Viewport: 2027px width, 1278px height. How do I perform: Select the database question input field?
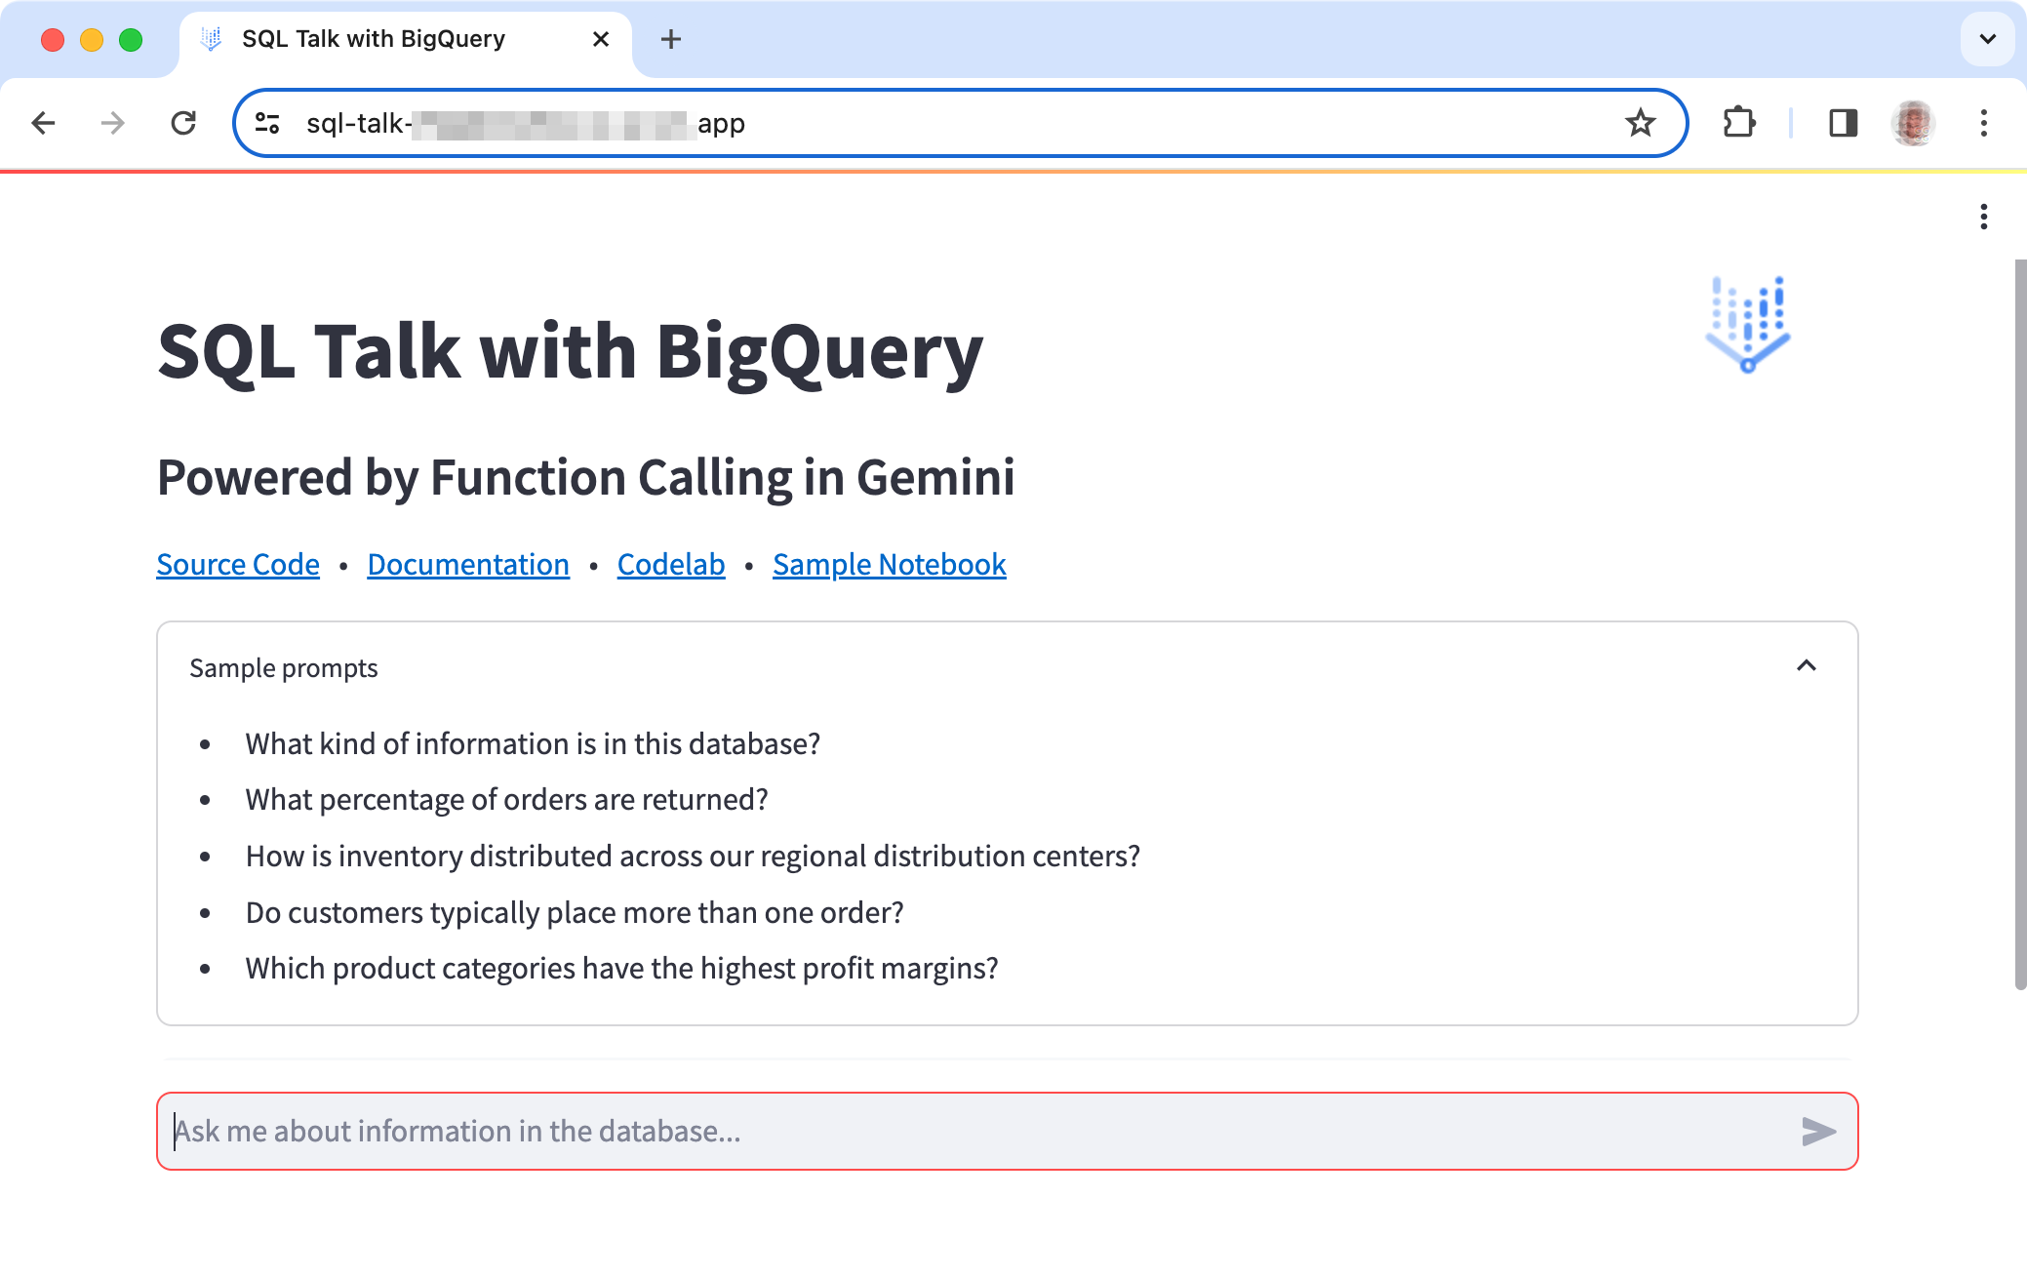[x=1007, y=1131]
